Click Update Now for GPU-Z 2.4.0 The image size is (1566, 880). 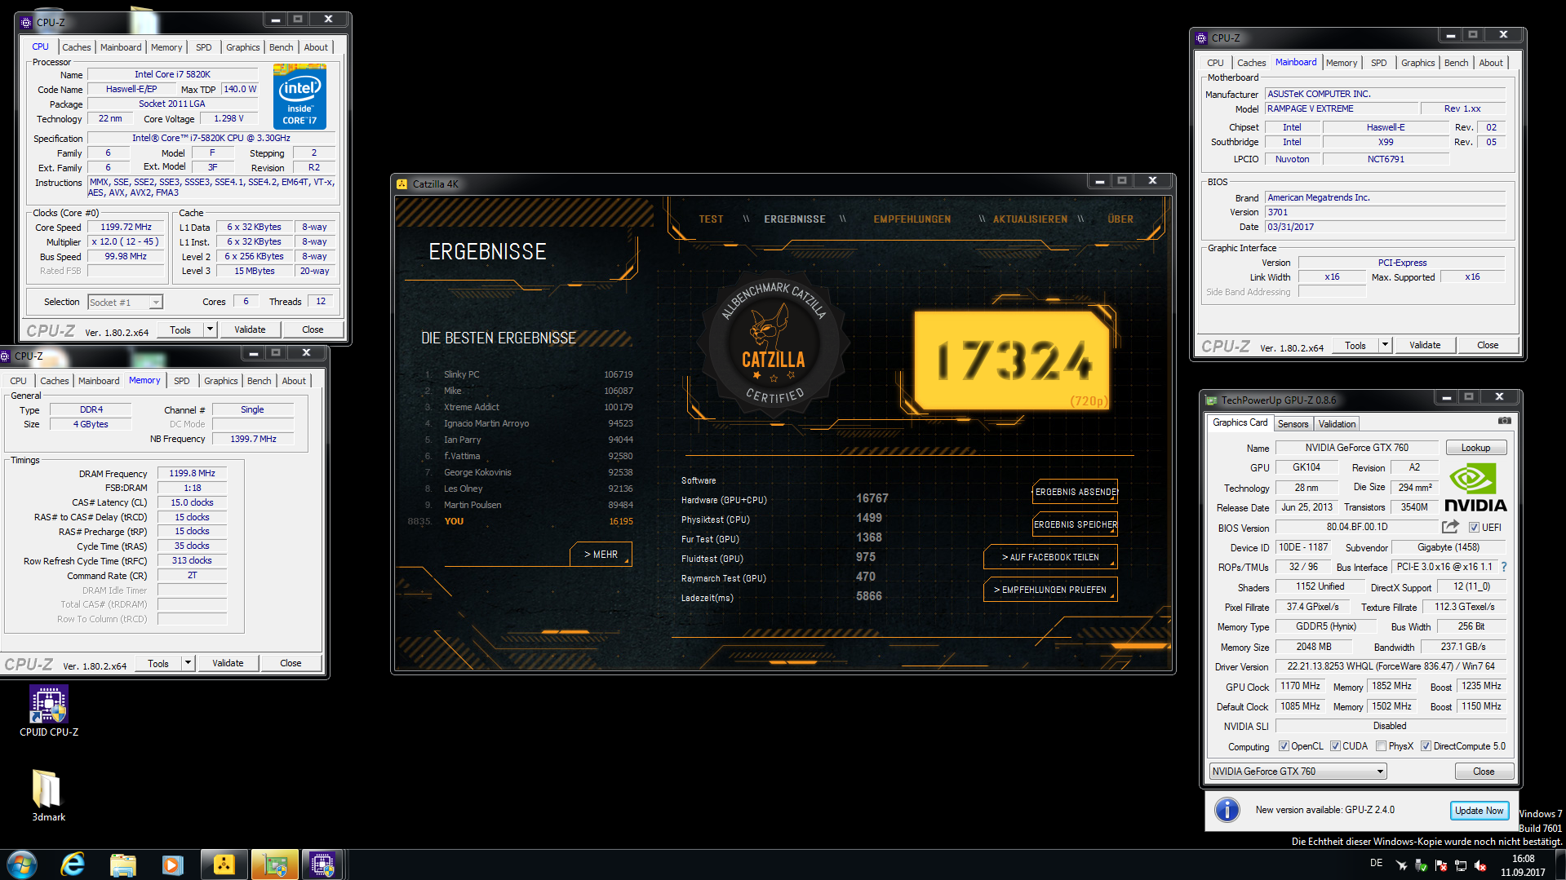1479,811
